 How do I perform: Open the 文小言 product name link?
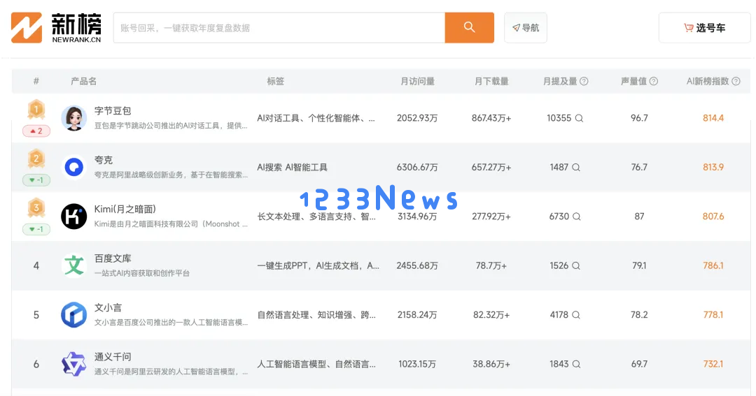[x=108, y=307]
